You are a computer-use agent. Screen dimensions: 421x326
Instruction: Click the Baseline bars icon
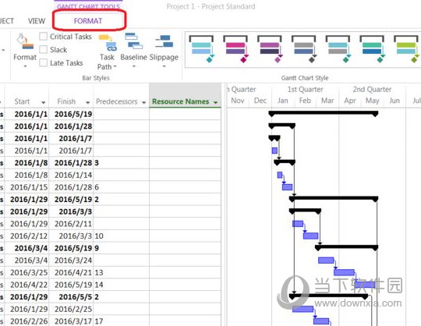[x=134, y=50]
